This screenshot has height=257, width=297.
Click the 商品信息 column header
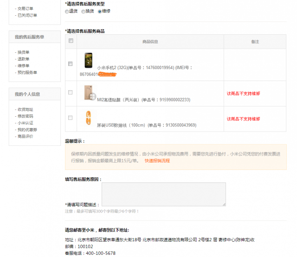tap(150, 42)
